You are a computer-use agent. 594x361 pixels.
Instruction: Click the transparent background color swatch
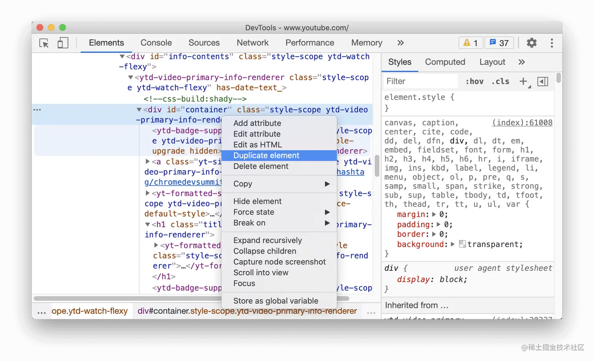(462, 244)
